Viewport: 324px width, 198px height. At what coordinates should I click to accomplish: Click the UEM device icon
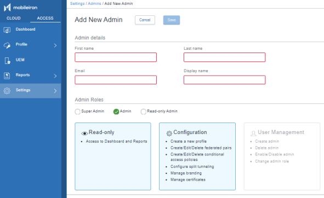coord(7,61)
